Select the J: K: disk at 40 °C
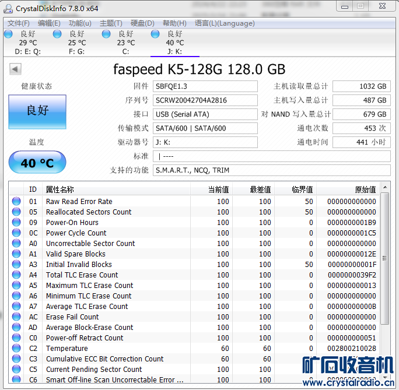The width and height of the screenshot is (399, 390). 174,42
